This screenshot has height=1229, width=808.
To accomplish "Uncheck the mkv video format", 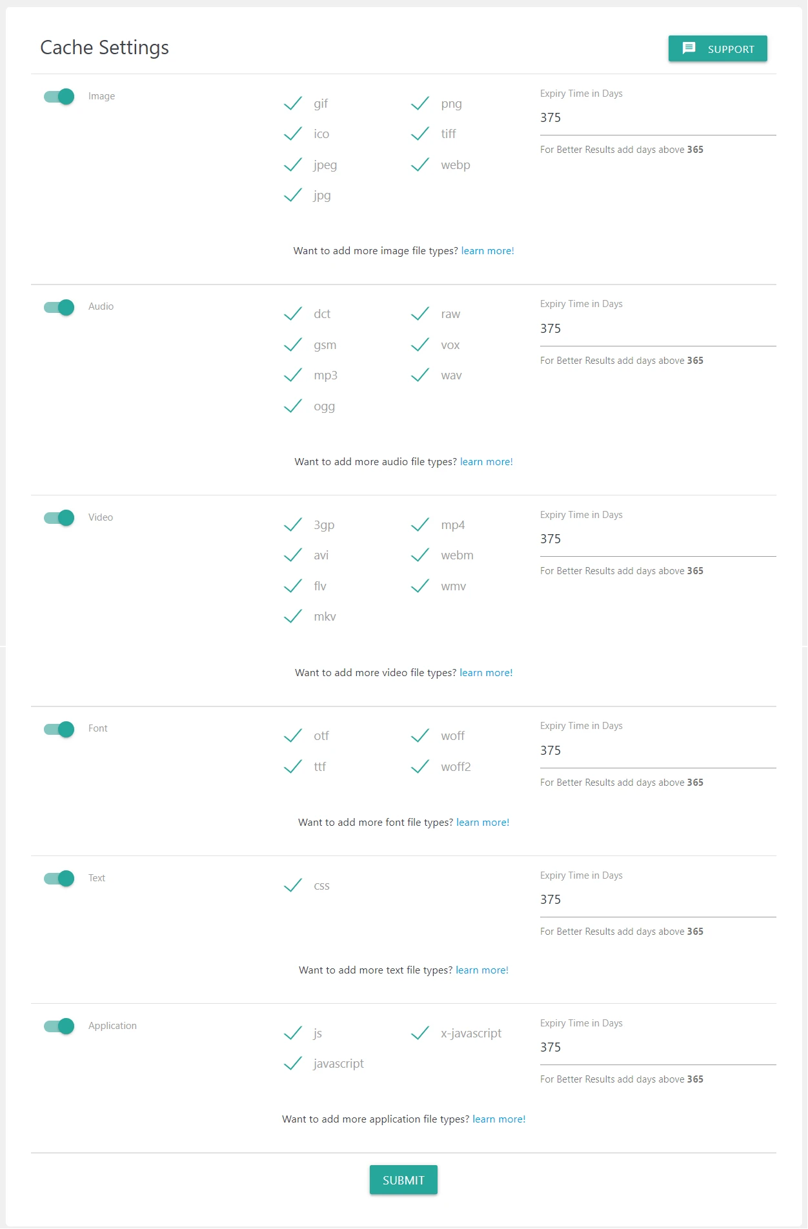I will tap(293, 617).
